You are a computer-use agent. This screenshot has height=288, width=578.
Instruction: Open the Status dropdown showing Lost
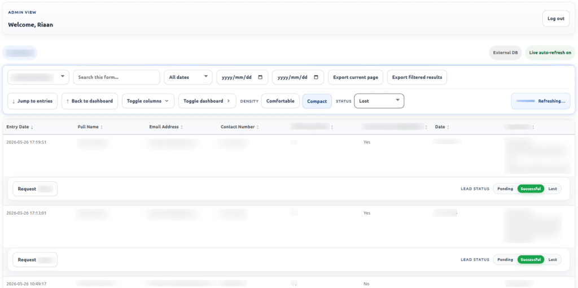[x=379, y=101]
